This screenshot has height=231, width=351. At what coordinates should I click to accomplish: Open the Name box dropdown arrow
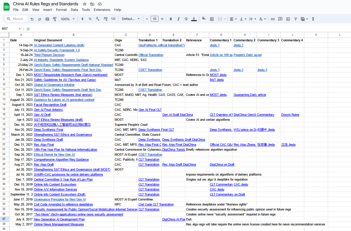click(20, 29)
